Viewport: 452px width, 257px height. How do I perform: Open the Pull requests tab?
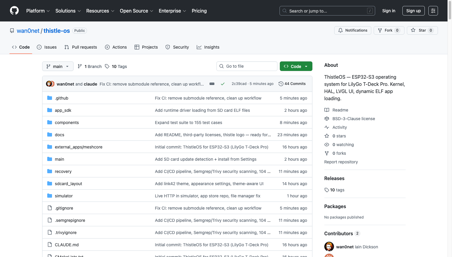[81, 47]
